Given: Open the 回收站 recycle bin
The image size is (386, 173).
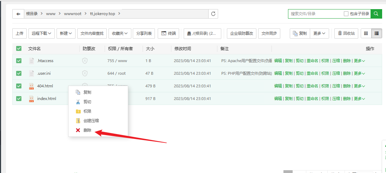Looking at the screenshot, I should coord(346,33).
